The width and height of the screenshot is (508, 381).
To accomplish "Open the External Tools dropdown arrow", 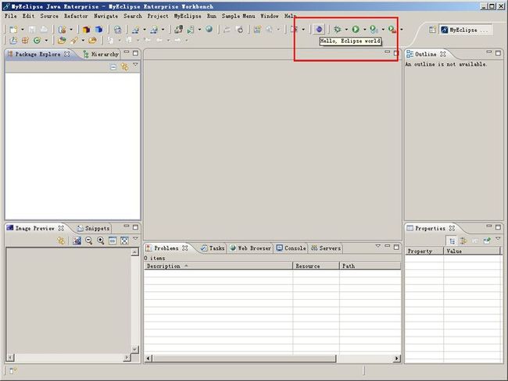I will pos(402,30).
